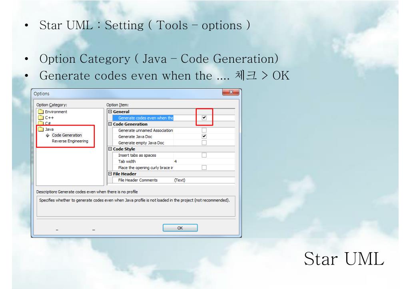Collapse the Code Style section

pos(110,149)
